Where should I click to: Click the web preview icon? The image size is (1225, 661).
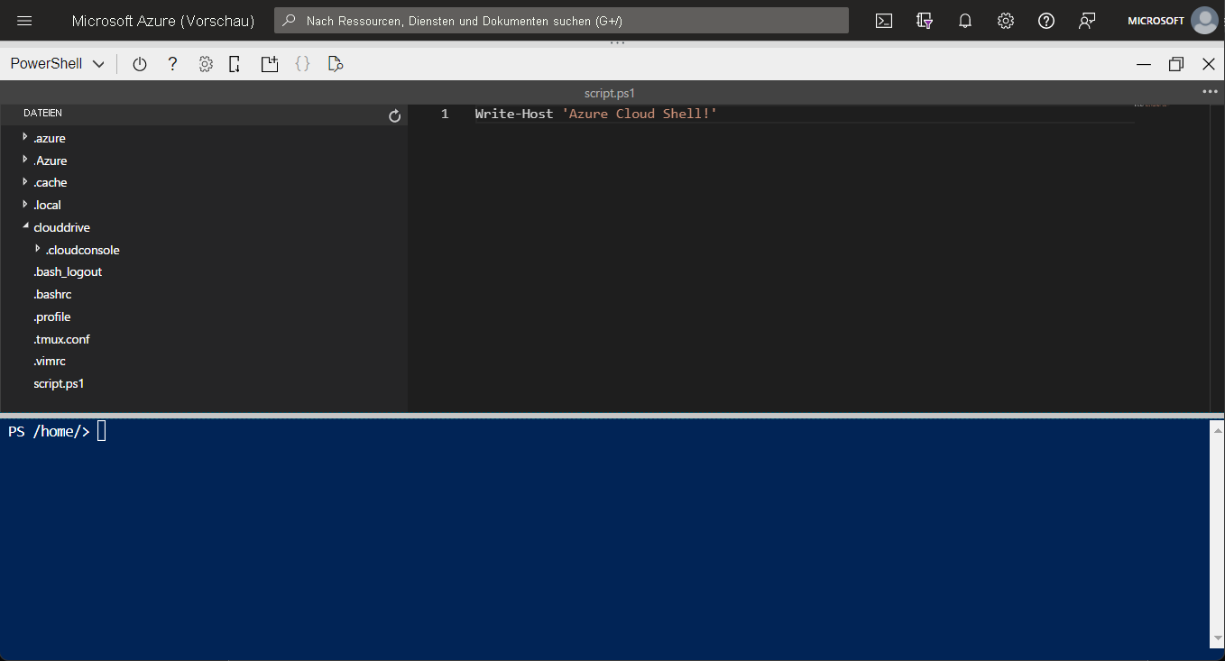tap(336, 64)
